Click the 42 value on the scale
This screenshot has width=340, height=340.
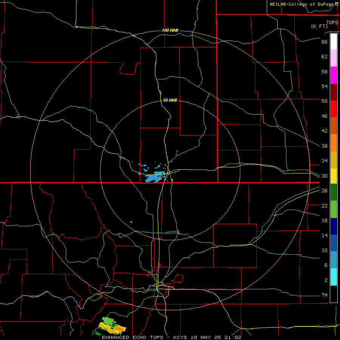(325, 131)
